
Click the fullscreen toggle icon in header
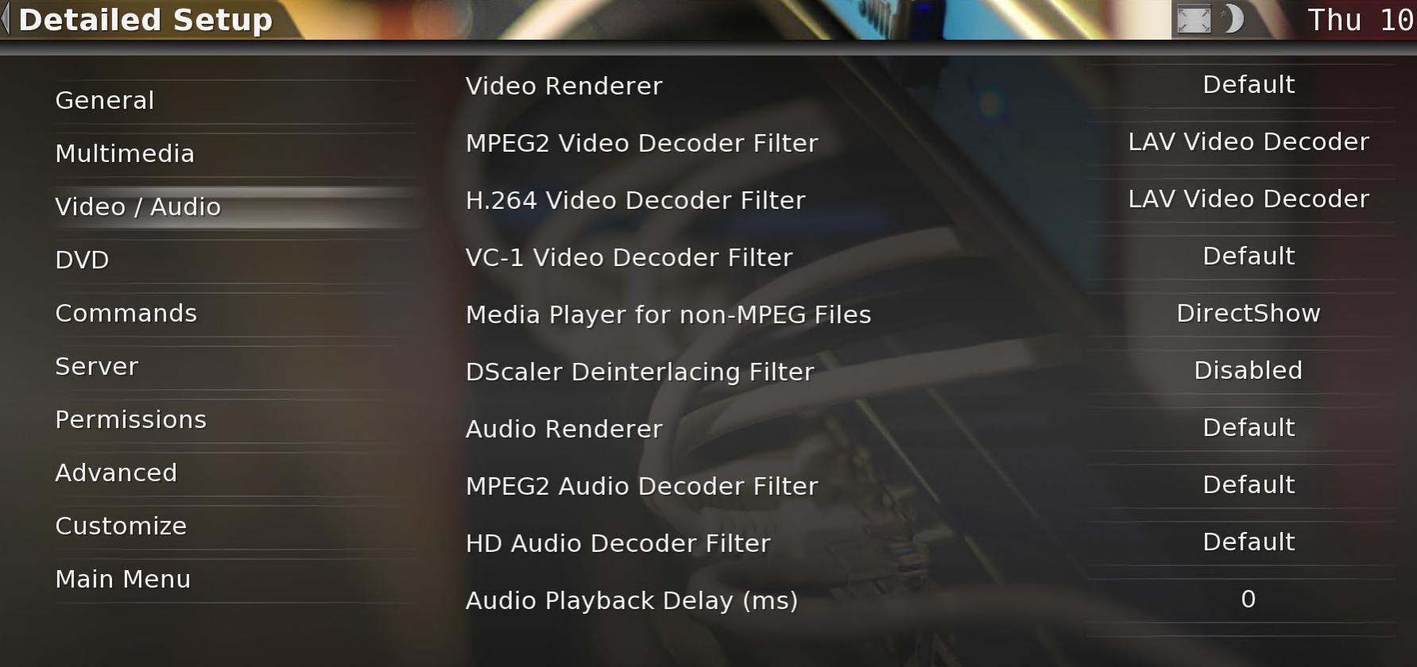(1193, 20)
